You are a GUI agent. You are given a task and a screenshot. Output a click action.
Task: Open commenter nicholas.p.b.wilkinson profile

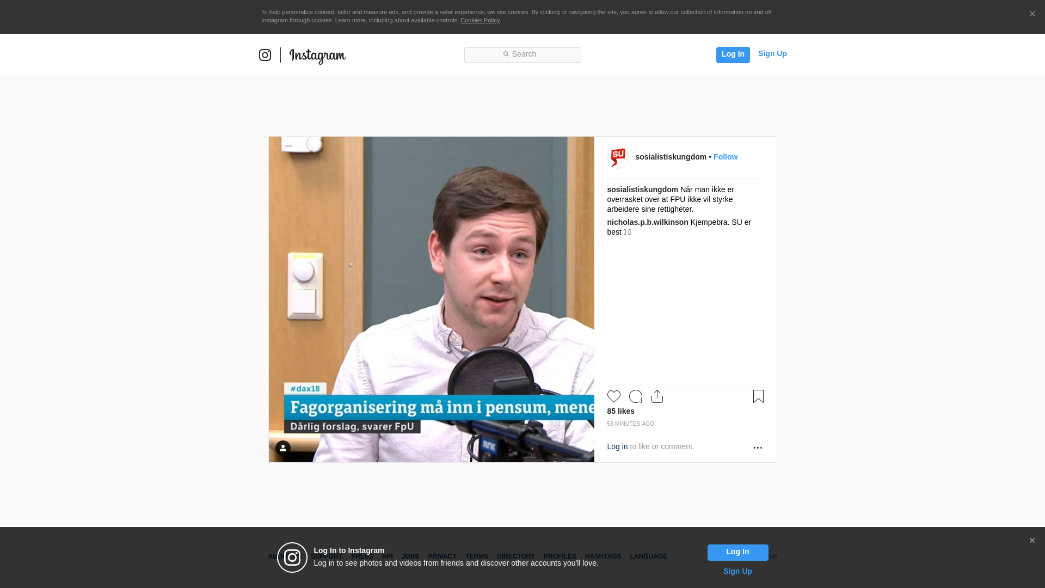click(x=648, y=222)
